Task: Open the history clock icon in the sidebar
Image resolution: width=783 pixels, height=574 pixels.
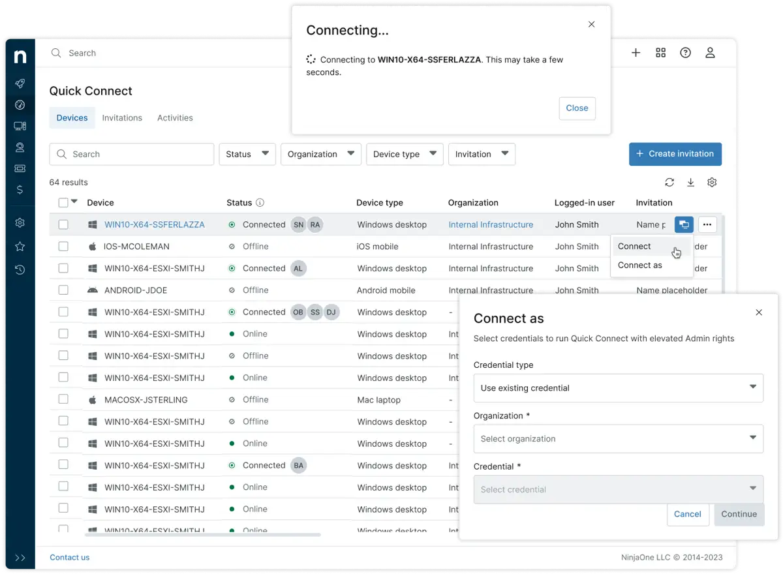Action: 20,269
